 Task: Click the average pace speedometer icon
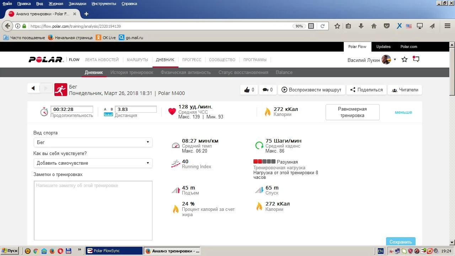pyautogui.click(x=176, y=145)
